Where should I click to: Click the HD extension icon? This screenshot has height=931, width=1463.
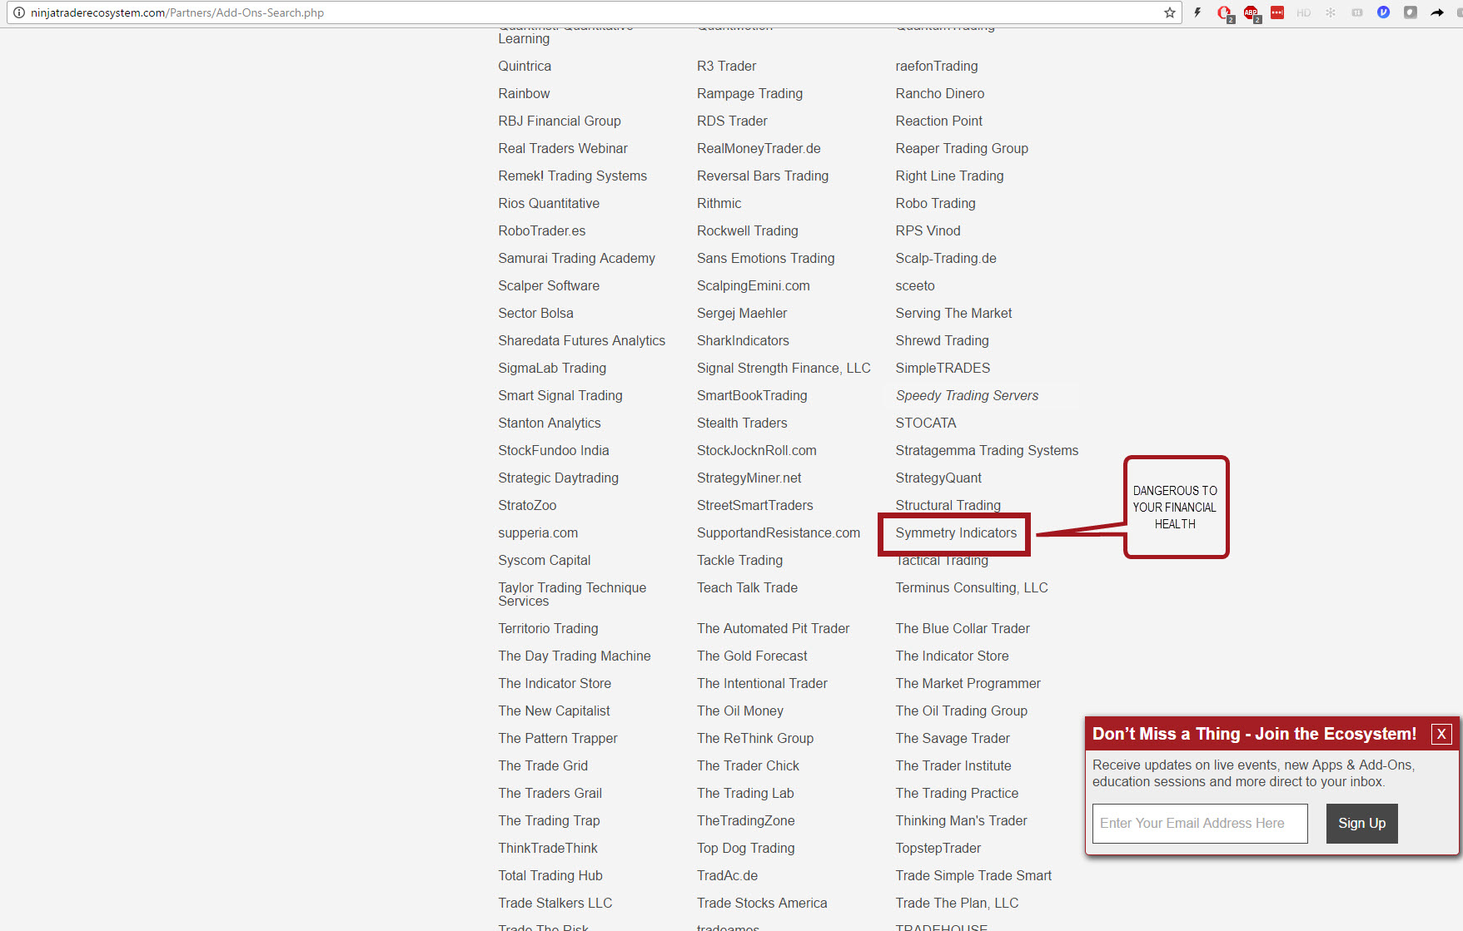point(1304,12)
